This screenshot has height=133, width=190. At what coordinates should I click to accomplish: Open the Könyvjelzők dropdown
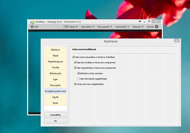click(x=105, y=27)
